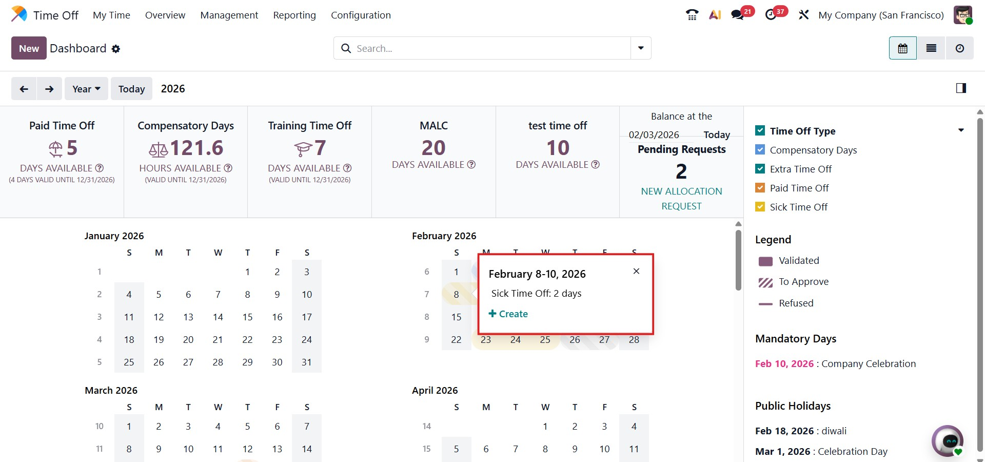Open the VoIP phone icon
Image resolution: width=985 pixels, height=462 pixels.
692,15
